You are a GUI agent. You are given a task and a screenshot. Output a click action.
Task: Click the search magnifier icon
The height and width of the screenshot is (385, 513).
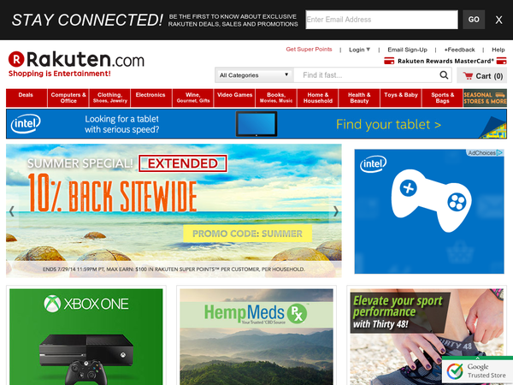coord(444,75)
